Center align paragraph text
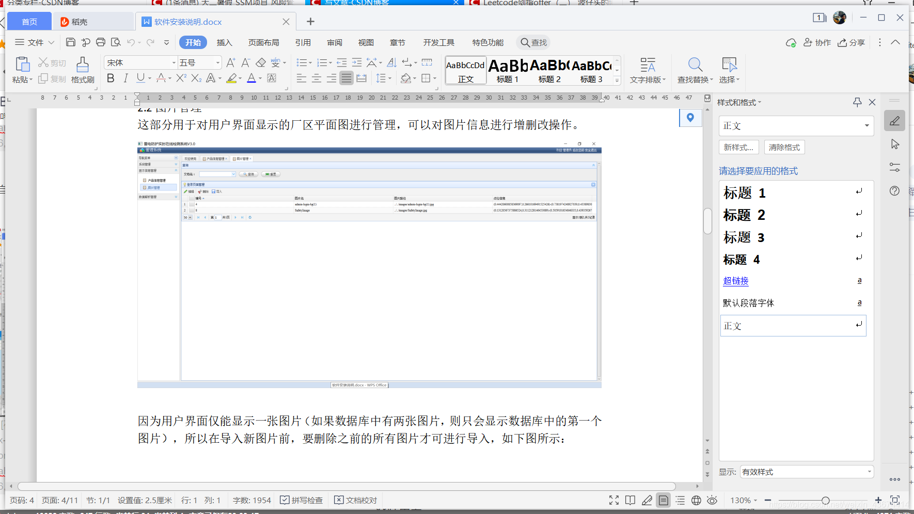 [x=317, y=78]
